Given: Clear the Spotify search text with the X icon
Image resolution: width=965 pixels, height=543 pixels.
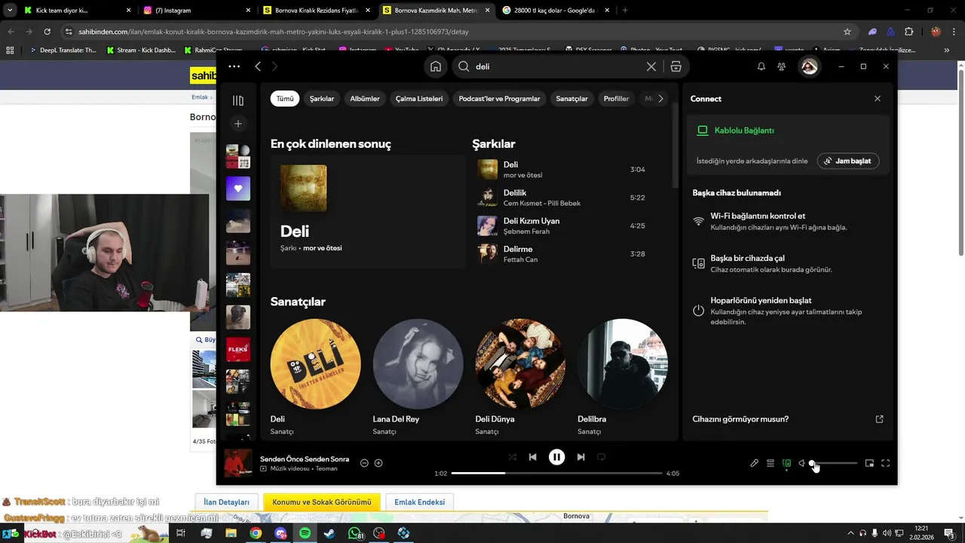Looking at the screenshot, I should [651, 66].
